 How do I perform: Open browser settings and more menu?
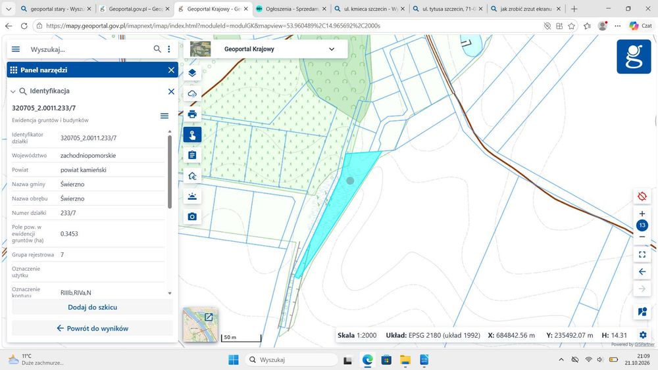coord(617,26)
